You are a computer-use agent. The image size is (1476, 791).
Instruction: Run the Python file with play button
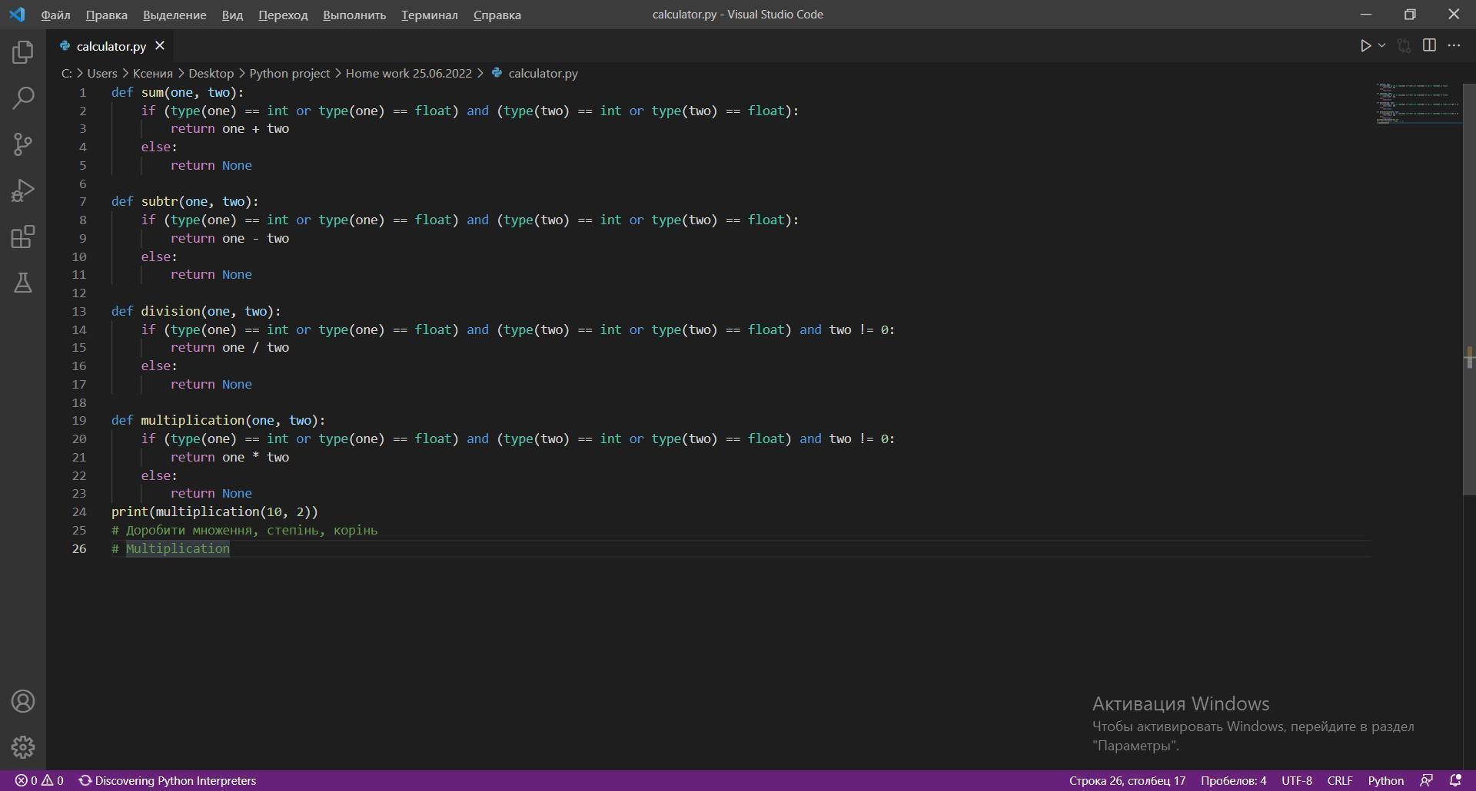pyautogui.click(x=1365, y=46)
